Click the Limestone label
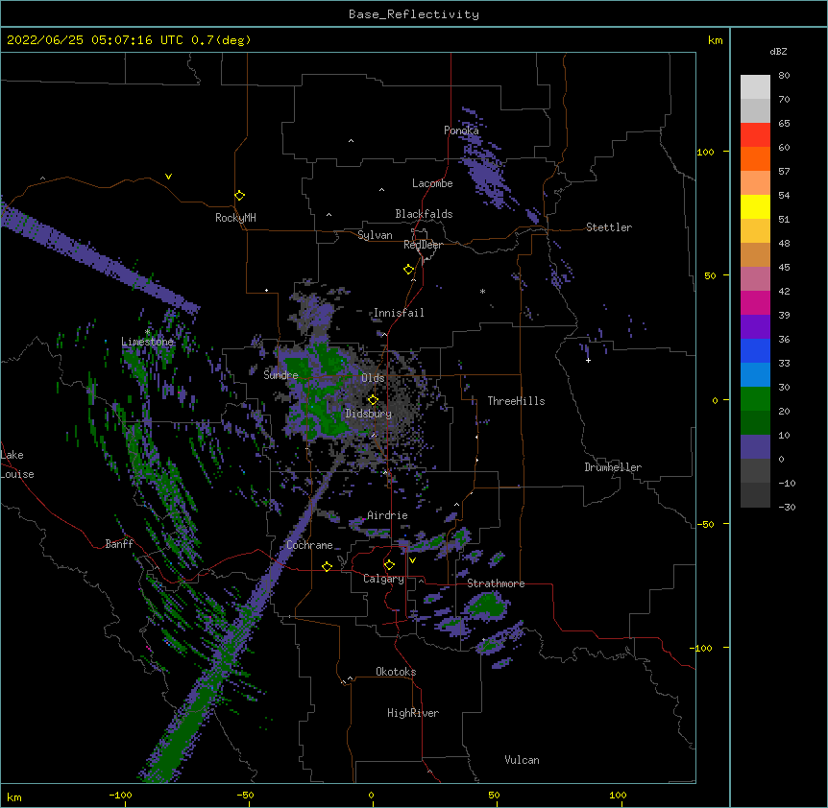The height and width of the screenshot is (808, 828). point(147,342)
